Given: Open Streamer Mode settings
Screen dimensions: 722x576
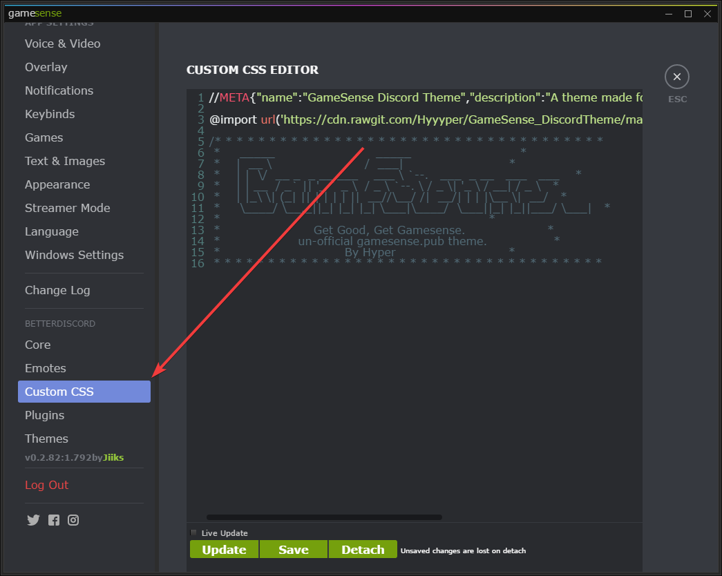Looking at the screenshot, I should 68,208.
